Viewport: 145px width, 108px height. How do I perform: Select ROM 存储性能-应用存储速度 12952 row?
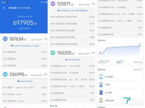[x=72, y=24]
